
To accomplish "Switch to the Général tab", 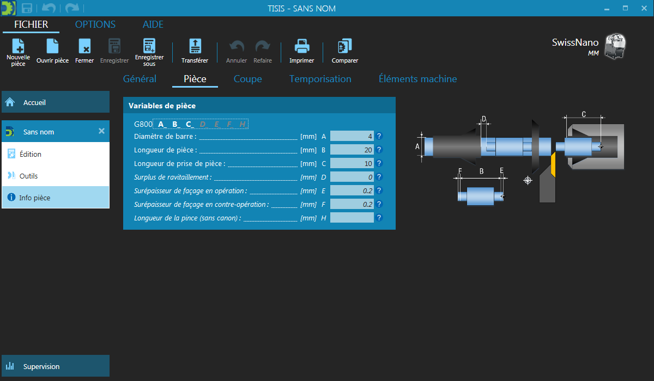I will (x=140, y=79).
